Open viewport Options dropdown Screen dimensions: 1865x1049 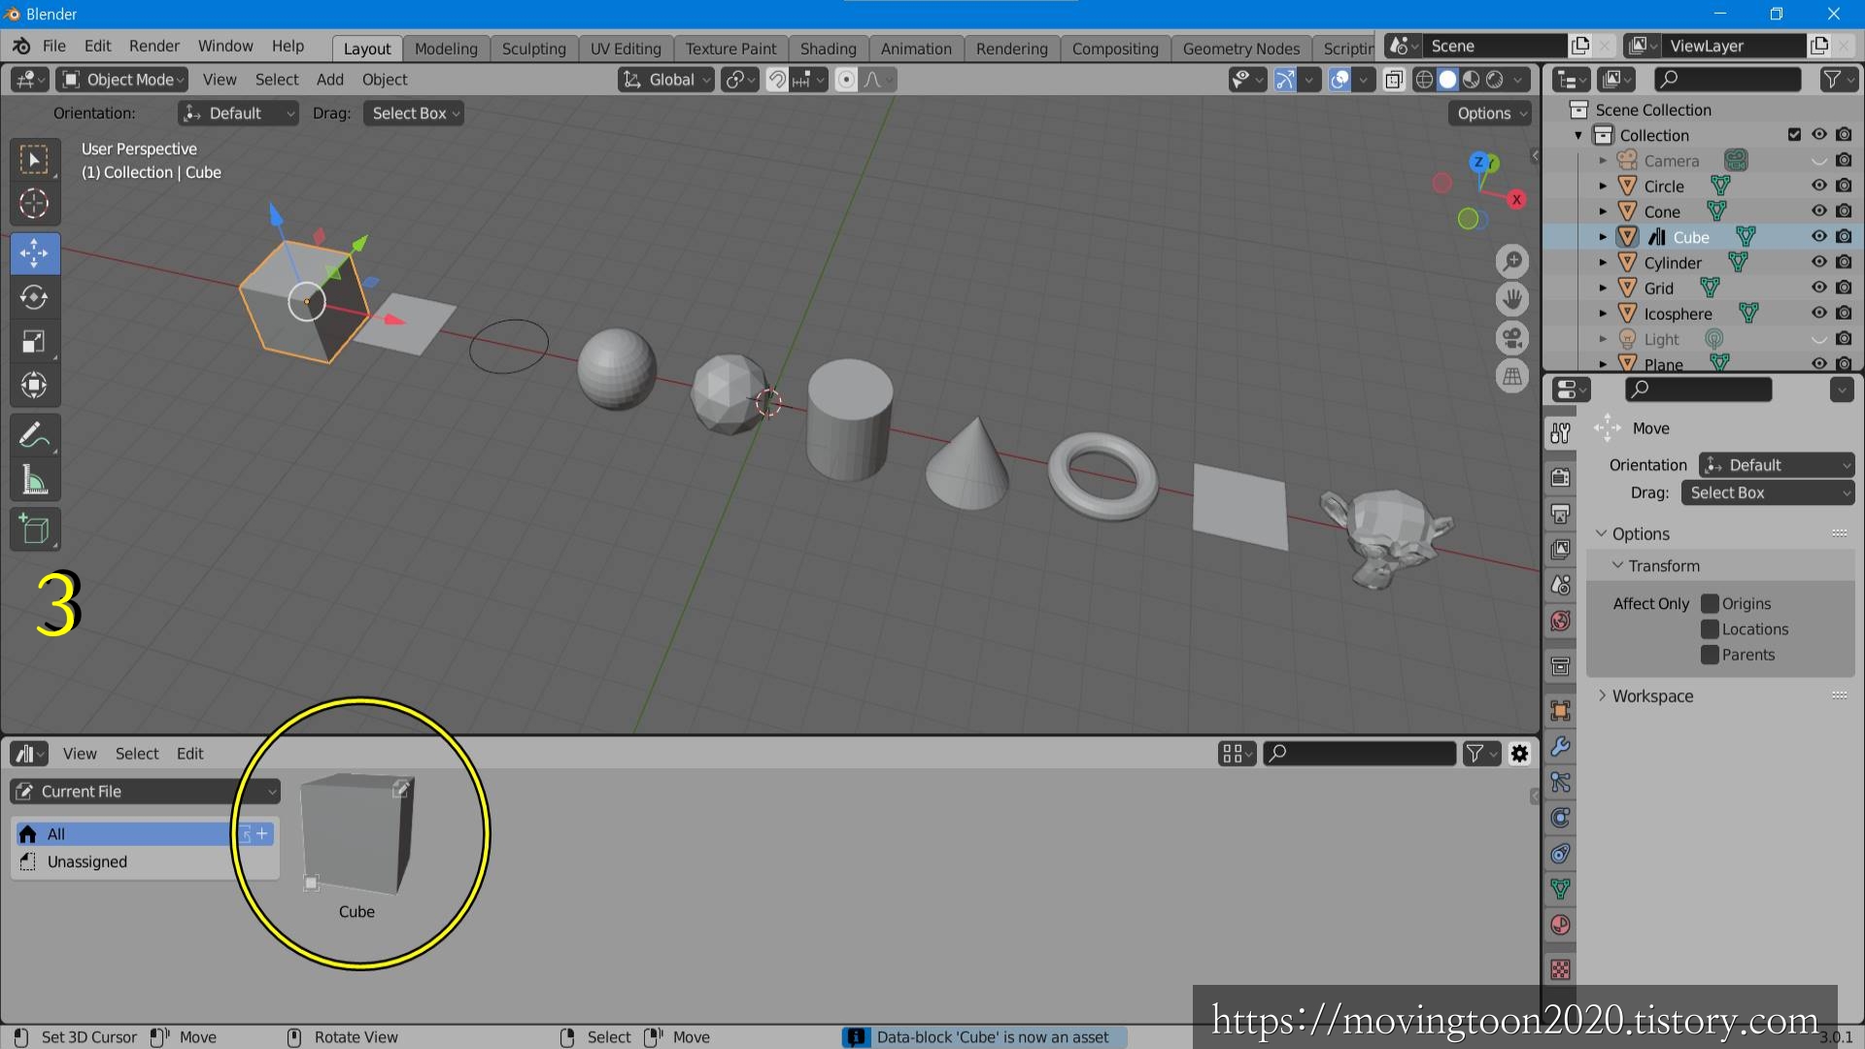coord(1490,114)
